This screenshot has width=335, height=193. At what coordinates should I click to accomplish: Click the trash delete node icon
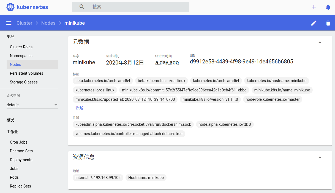point(328,23)
